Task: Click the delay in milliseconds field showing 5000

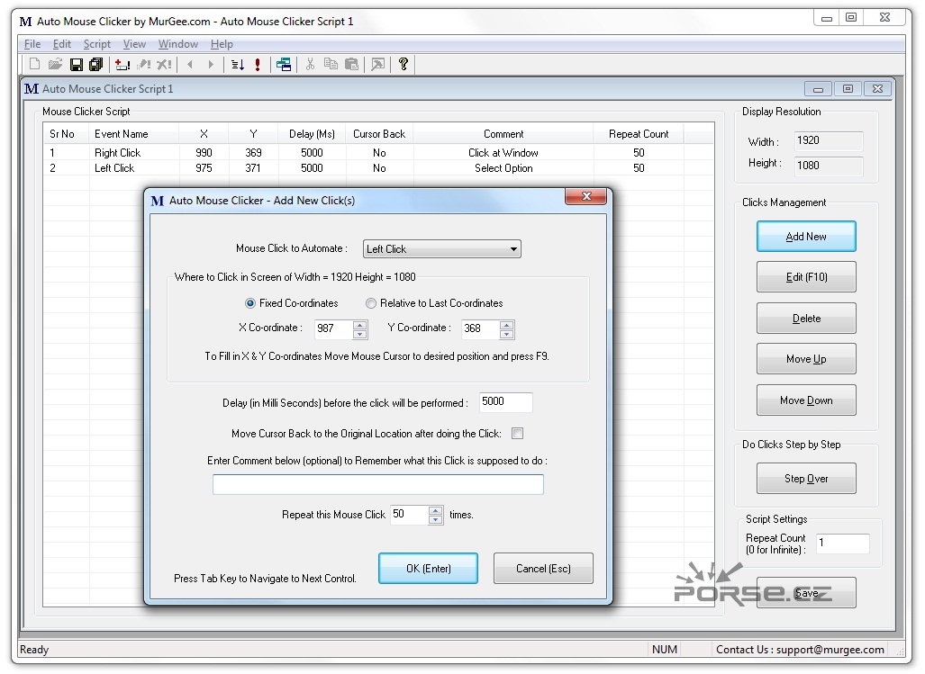Action: tap(505, 402)
